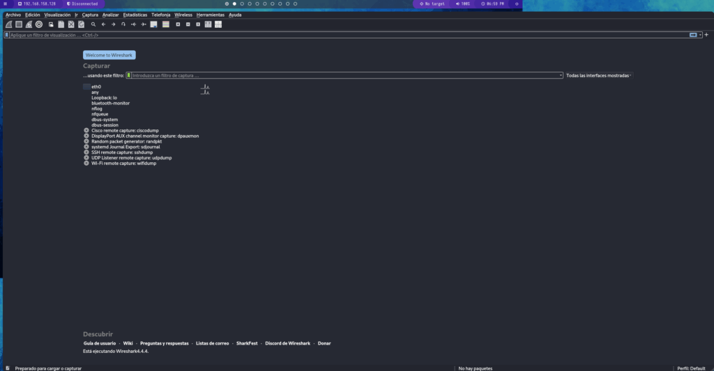Click the open capture file icon
The height and width of the screenshot is (371, 714).
51,24
